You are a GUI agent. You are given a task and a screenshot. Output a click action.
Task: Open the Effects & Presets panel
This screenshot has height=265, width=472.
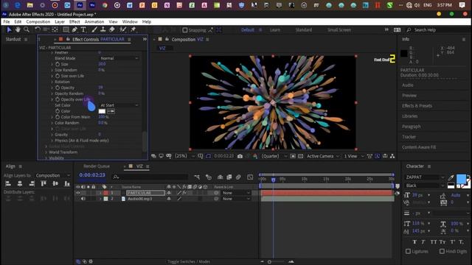coord(417,106)
